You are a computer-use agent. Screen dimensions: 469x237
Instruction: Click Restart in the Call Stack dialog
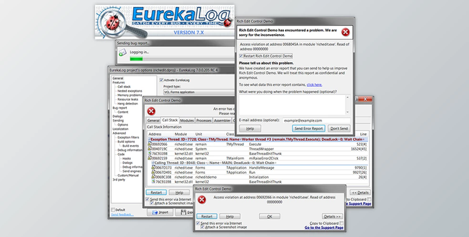pyautogui.click(x=156, y=193)
